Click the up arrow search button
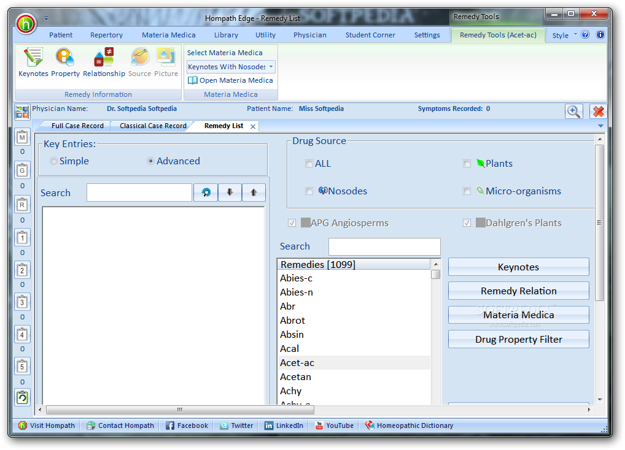 tap(254, 193)
